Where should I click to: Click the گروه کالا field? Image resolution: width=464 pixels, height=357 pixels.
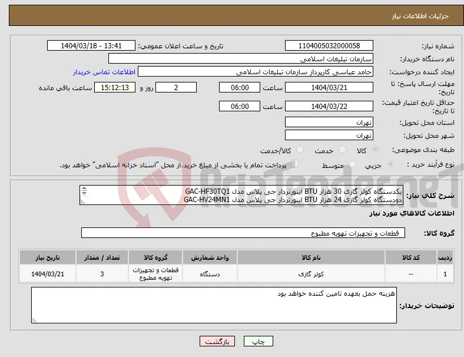pos(243,233)
